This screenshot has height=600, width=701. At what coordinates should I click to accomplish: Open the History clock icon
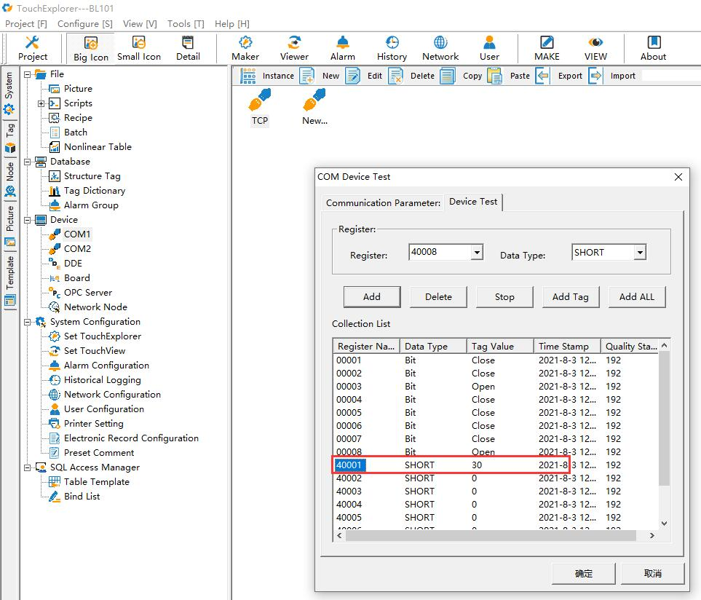[x=392, y=48]
